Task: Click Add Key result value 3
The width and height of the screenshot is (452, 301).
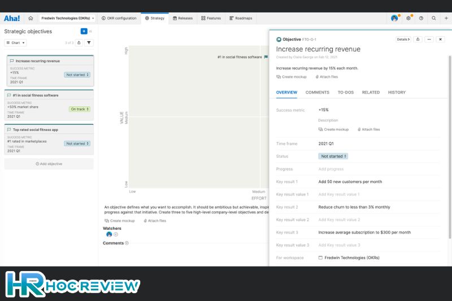Action: (x=340, y=245)
